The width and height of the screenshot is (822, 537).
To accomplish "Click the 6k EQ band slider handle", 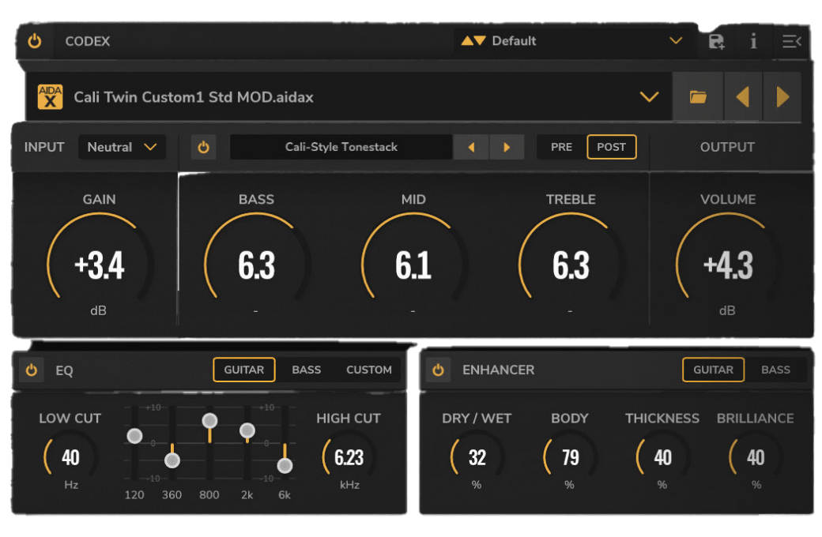I will [x=285, y=465].
